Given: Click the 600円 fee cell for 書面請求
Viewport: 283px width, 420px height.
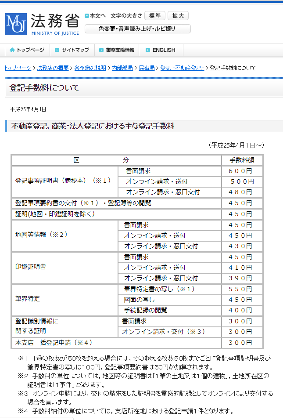Looking at the screenshot, I should point(242,170).
